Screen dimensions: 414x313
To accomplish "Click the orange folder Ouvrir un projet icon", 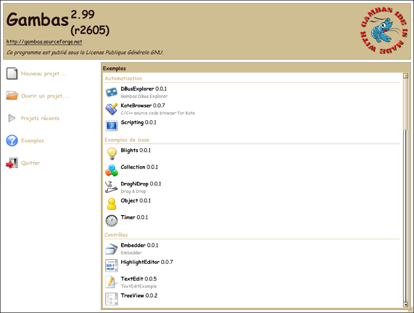I will (12, 96).
